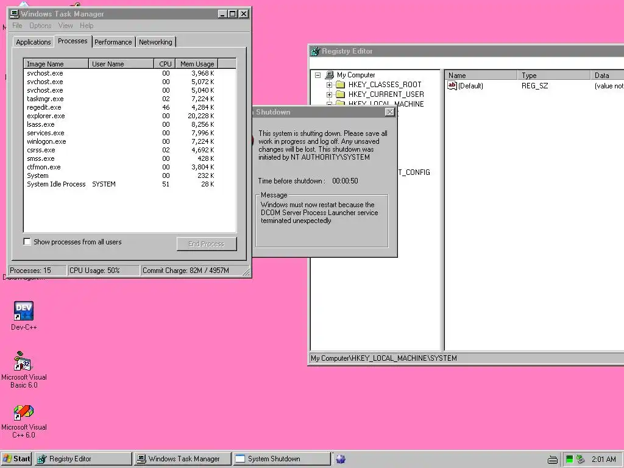
Task: Open the Start menu
Action: click(x=16, y=459)
